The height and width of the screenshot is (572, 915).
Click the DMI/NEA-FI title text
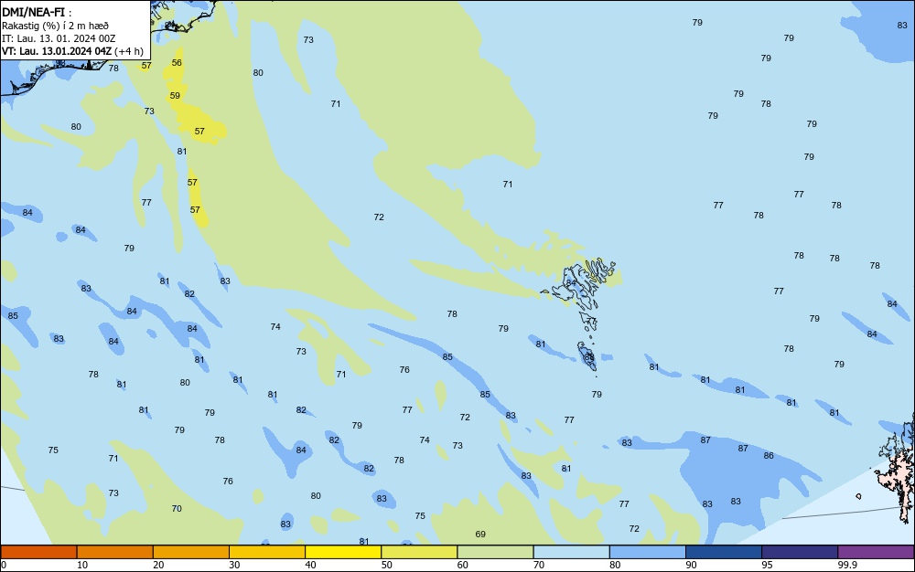pyautogui.click(x=33, y=12)
